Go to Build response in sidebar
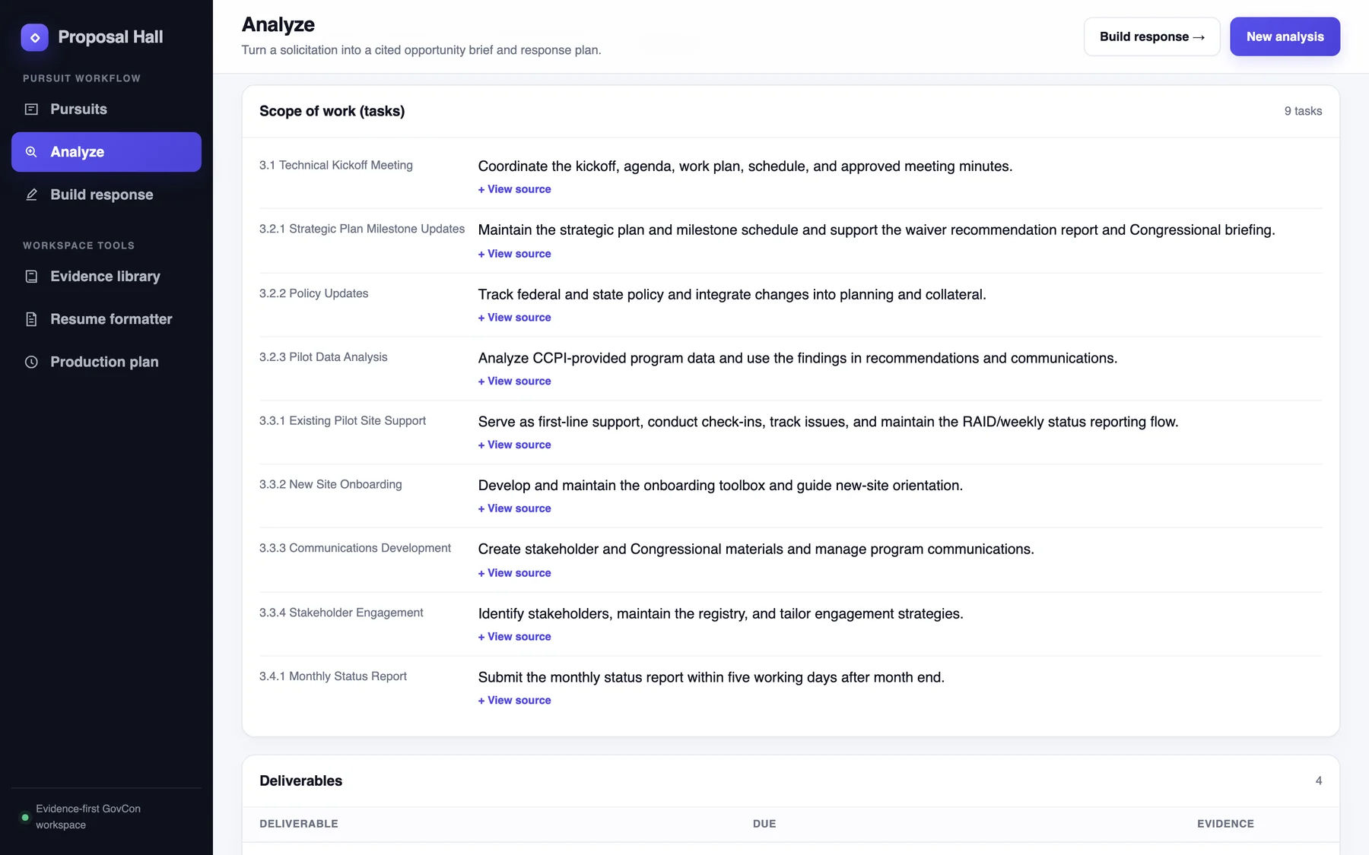 point(106,195)
